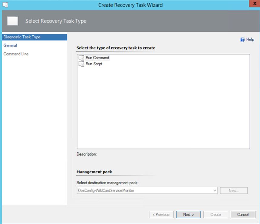Click the wizard header page icon
The height and width of the screenshot is (224, 260).
(x=13, y=21)
